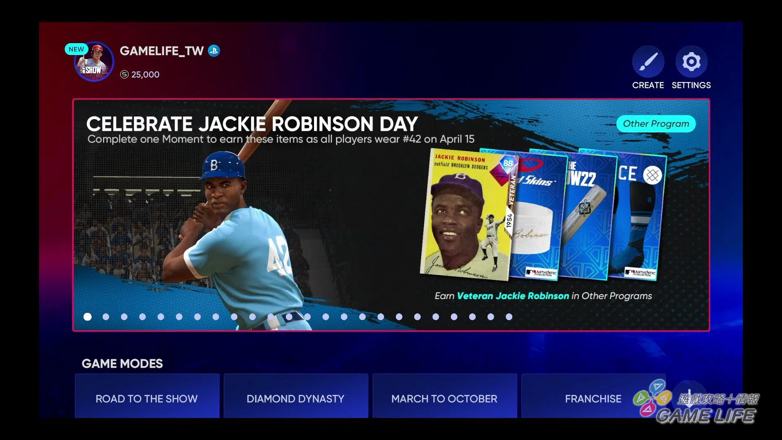Click the PlayStation icon beside username

pos(214,51)
